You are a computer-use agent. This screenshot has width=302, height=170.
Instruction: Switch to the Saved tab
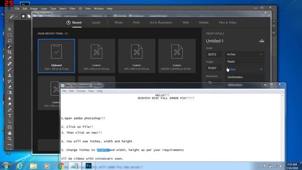pyautogui.click(x=96, y=23)
